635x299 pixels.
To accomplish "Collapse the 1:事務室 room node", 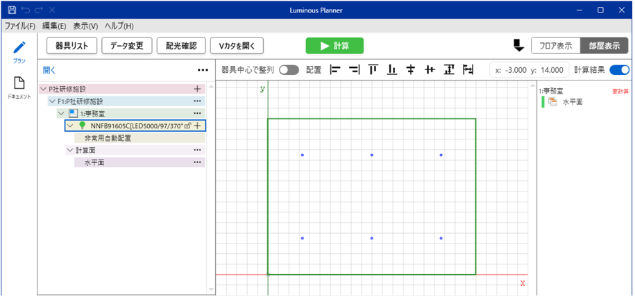I will tap(61, 113).
